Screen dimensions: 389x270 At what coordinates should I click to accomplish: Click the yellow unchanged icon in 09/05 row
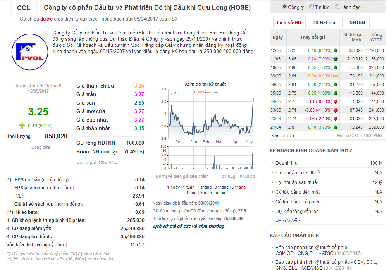[336, 76]
